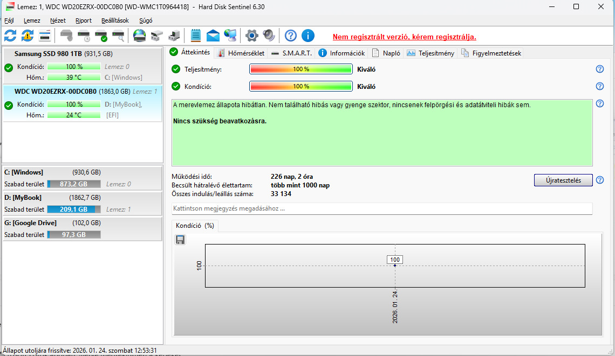
Task: Click the Samsung SSD Kondíció 100 % bar
Action: (74, 67)
